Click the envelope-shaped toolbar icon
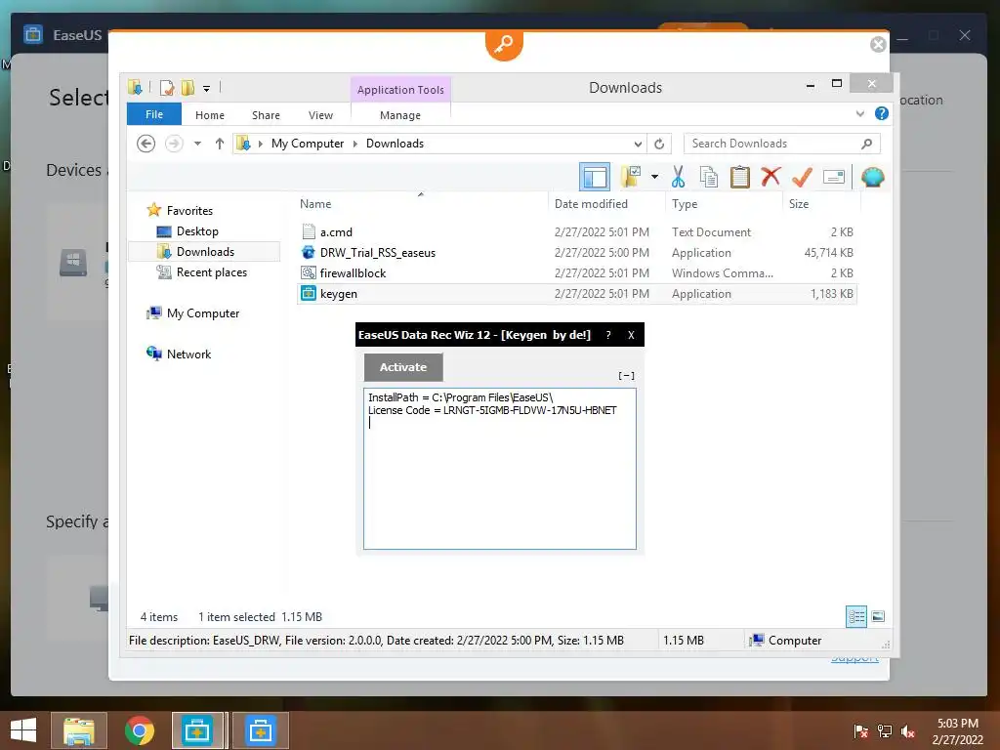The width and height of the screenshot is (1000, 750). 834,177
